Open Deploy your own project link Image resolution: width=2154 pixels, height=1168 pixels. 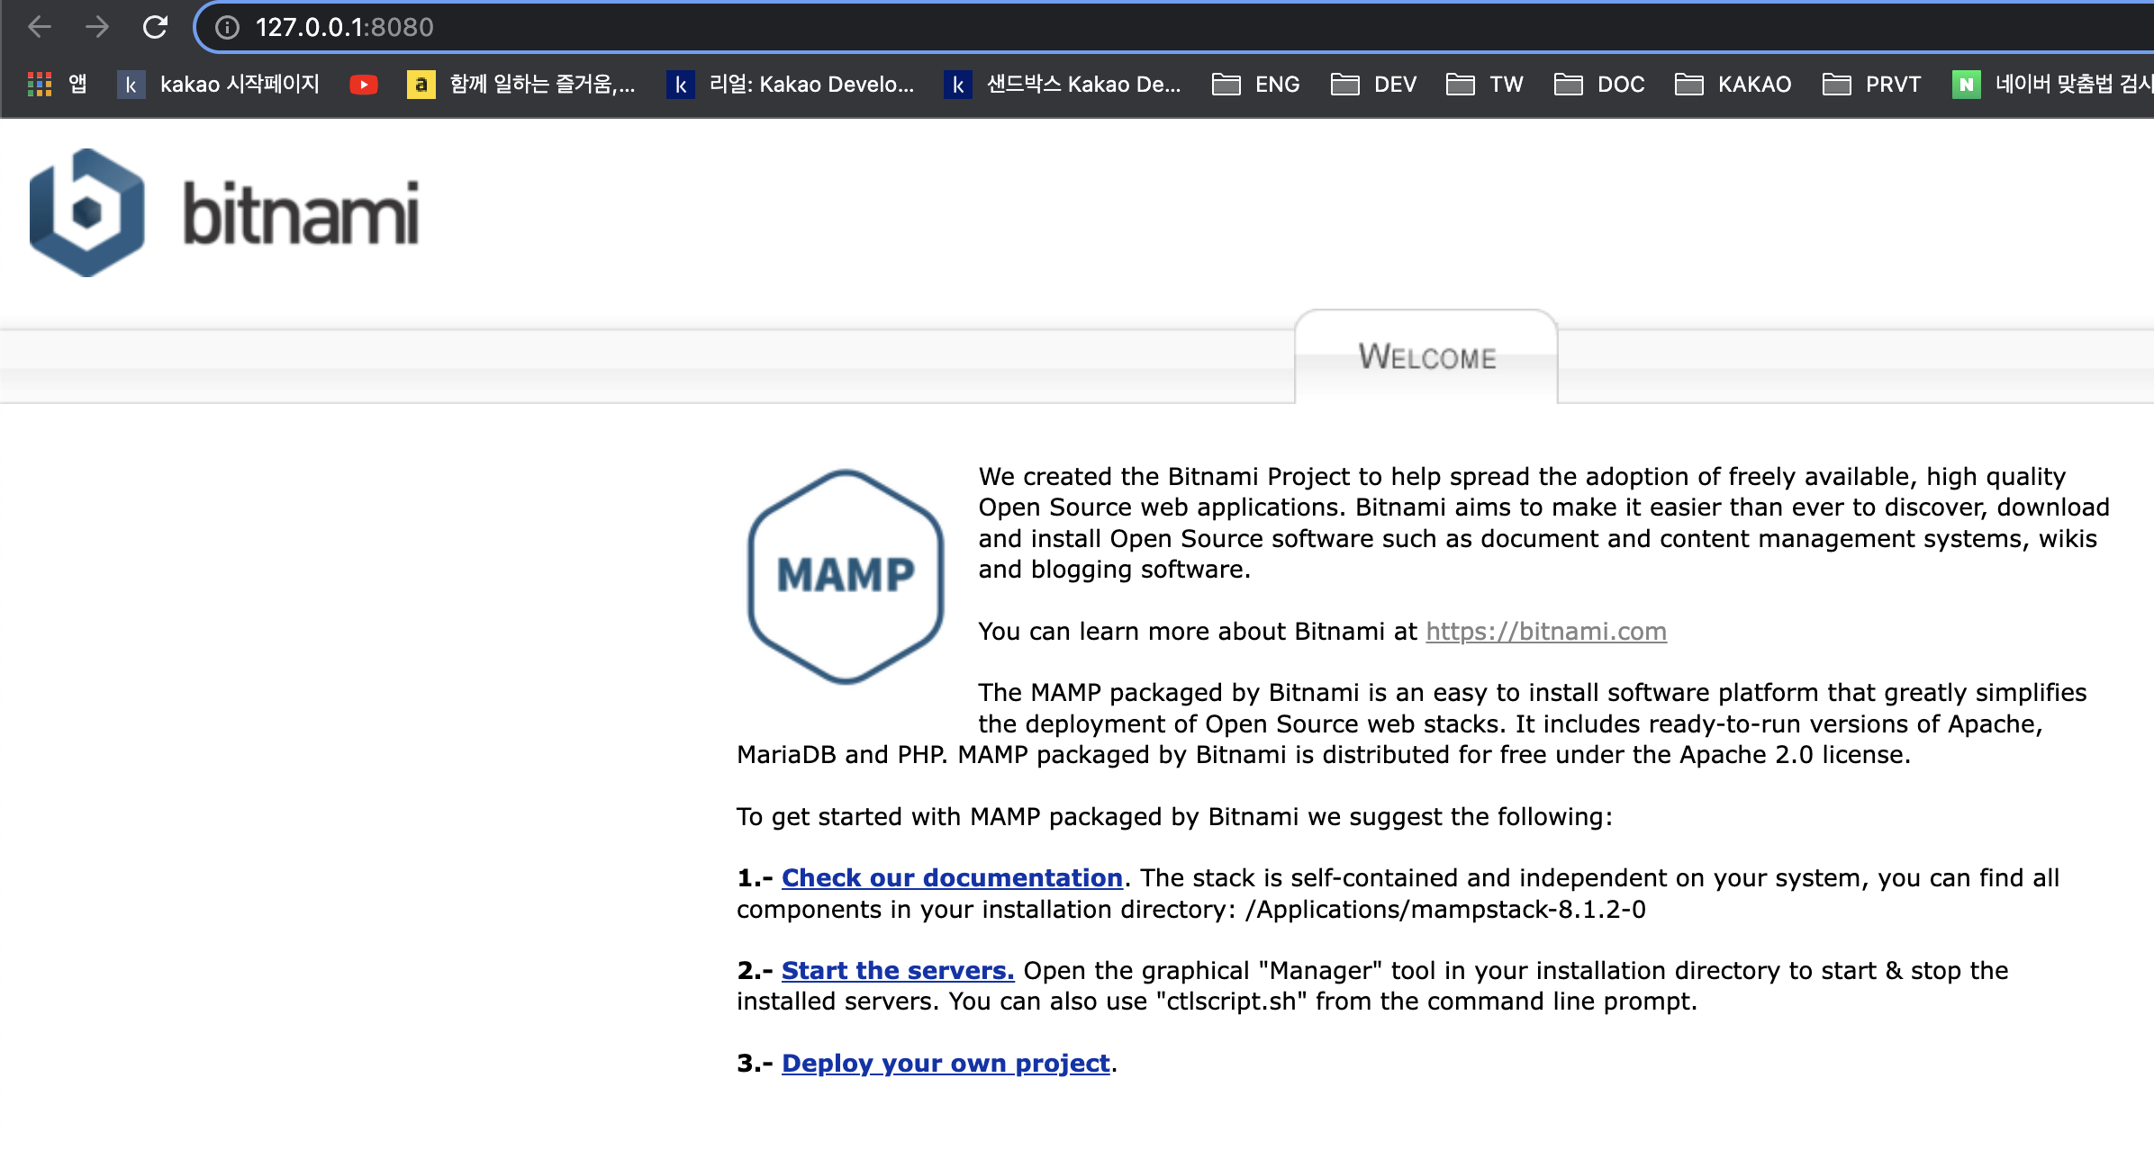pyautogui.click(x=946, y=1064)
